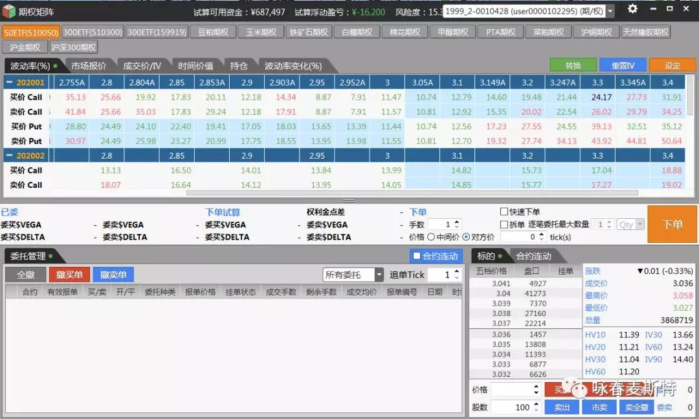Click the 手数 input field

(440, 224)
